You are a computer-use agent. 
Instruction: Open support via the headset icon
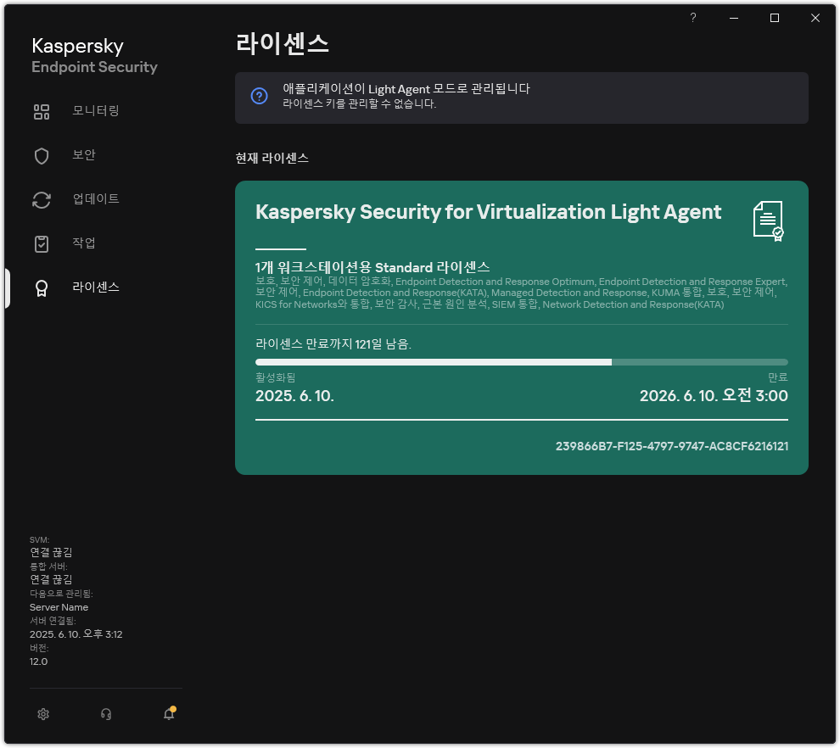(x=106, y=714)
